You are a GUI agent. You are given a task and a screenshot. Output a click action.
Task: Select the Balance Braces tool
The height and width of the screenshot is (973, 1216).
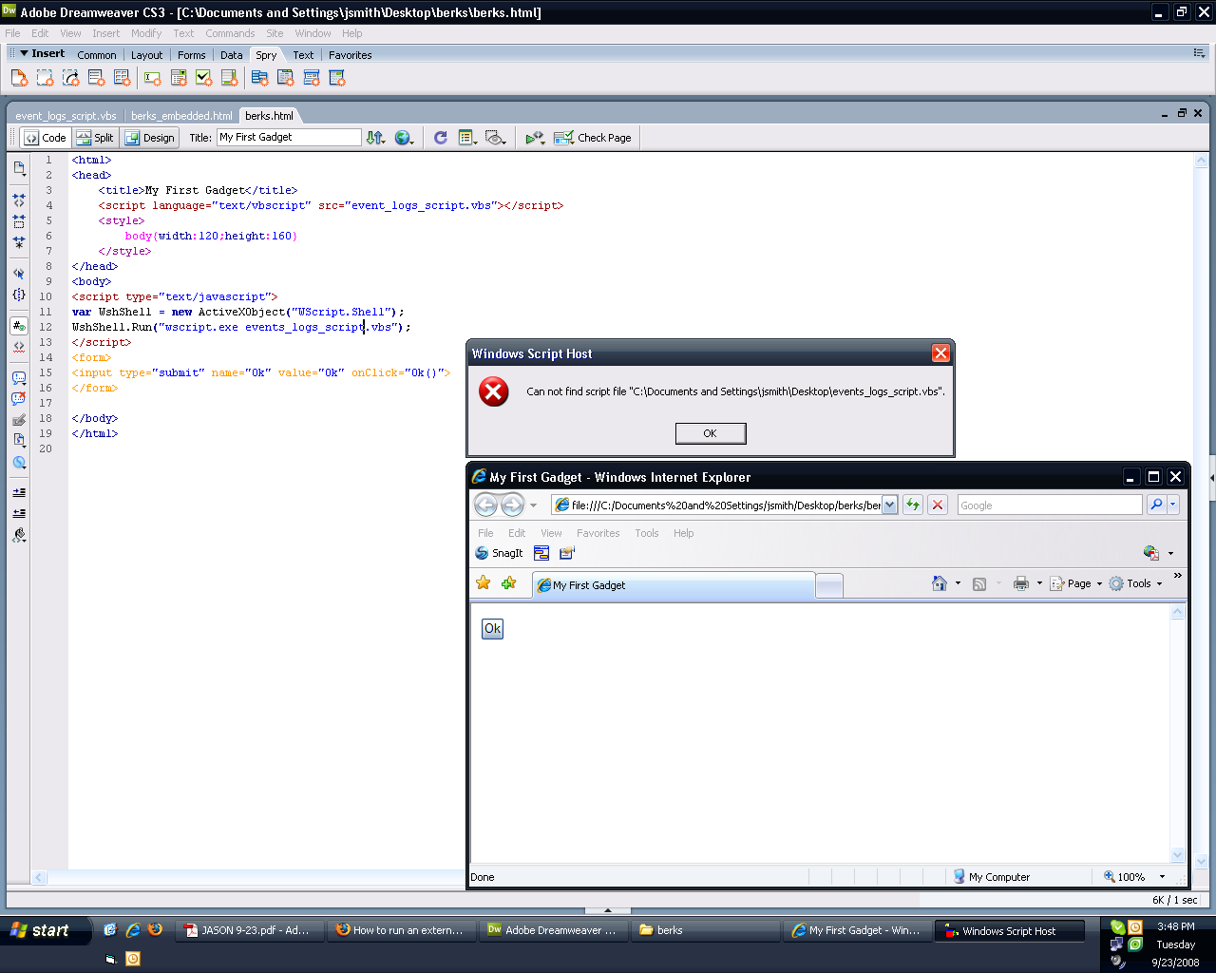(18, 293)
